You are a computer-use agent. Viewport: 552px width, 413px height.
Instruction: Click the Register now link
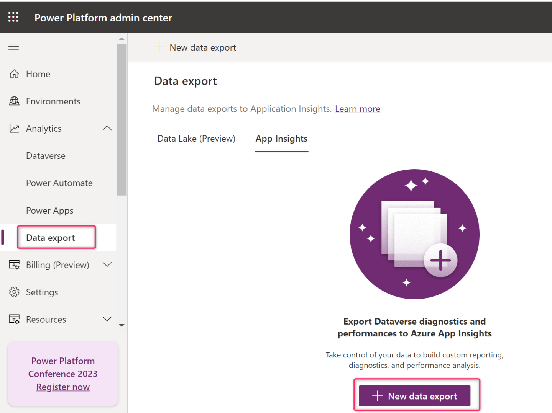[x=63, y=387]
